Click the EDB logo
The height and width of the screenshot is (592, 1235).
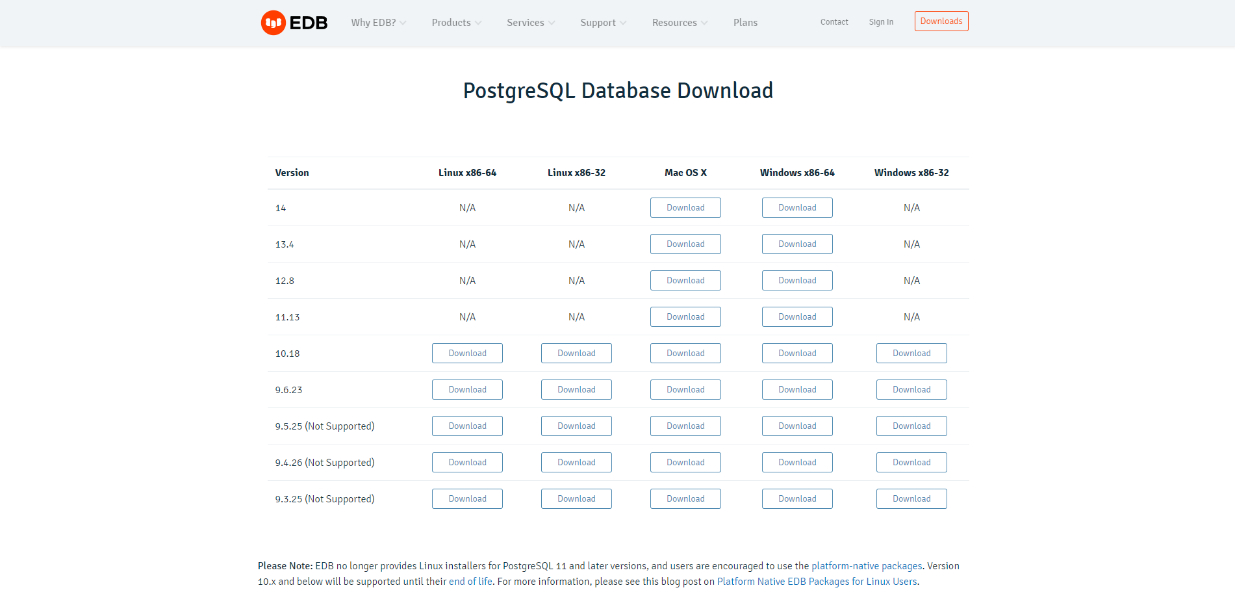point(294,23)
